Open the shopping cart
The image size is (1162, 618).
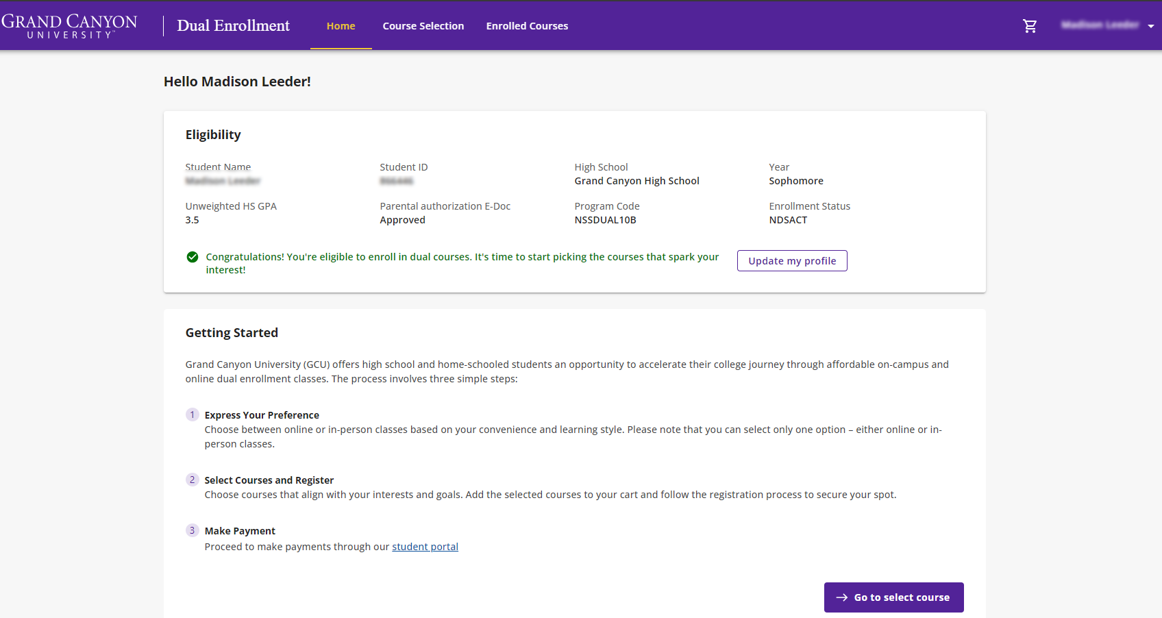pyautogui.click(x=1030, y=26)
